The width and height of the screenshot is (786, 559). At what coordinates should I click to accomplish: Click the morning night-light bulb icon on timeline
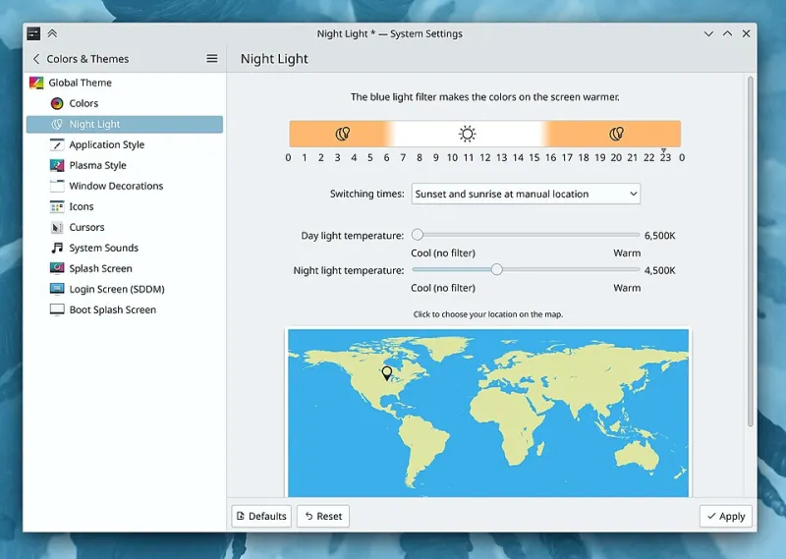[x=342, y=134]
